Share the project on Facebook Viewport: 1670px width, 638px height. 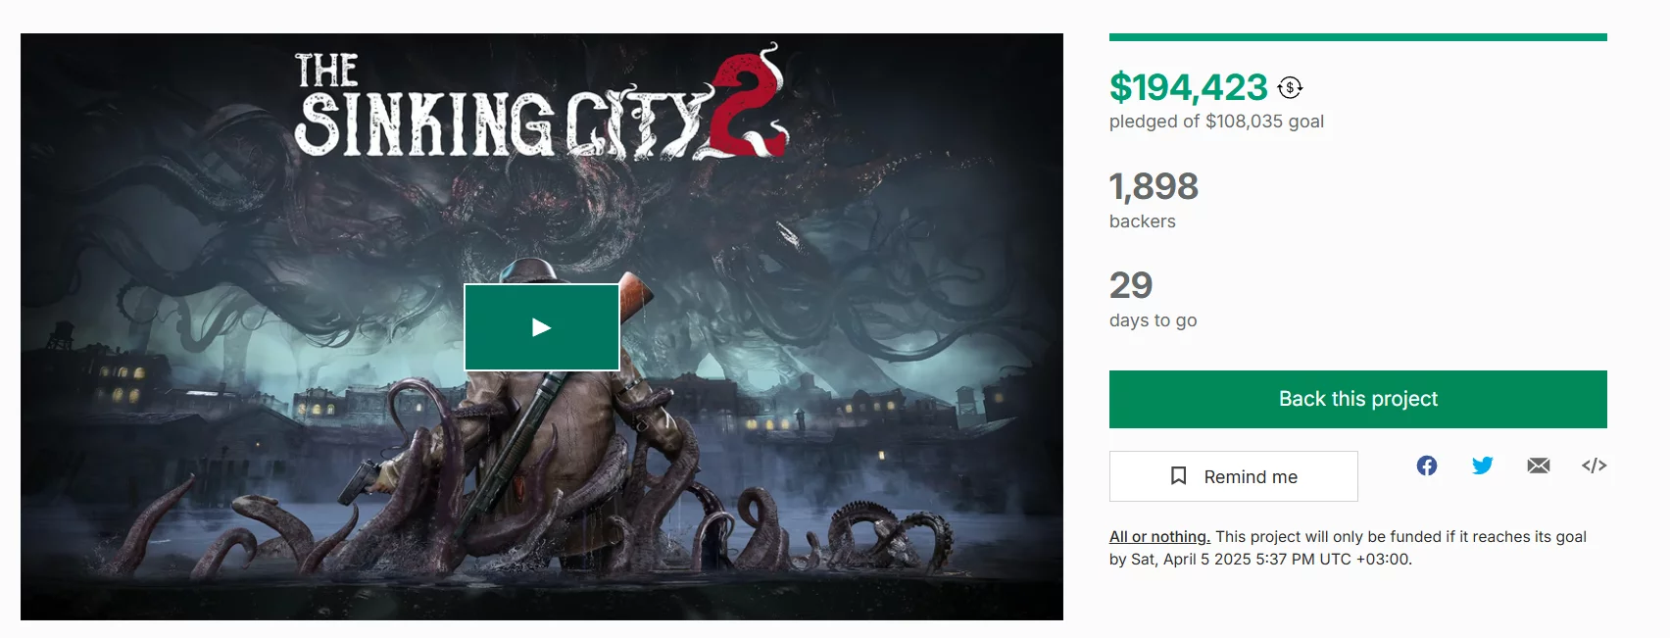[1427, 466]
